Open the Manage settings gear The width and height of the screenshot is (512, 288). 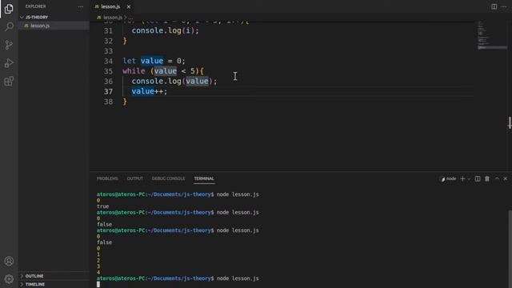tap(9, 279)
